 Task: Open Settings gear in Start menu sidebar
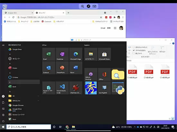(3, 115)
